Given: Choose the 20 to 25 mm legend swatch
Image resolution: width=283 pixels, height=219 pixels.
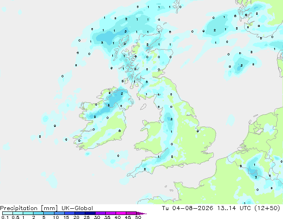Looking at the screenshot, I should 80,213.
